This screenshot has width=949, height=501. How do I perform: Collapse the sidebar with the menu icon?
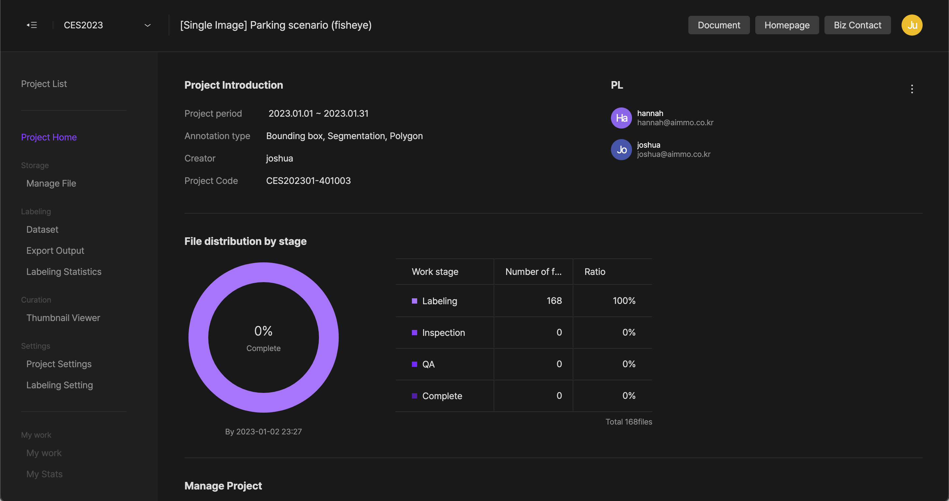tap(32, 25)
